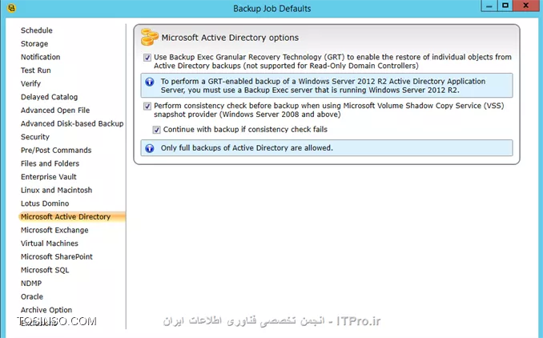This screenshot has width=543, height=338.
Task: Click the Backup Exec title bar icon
Action: (11, 8)
